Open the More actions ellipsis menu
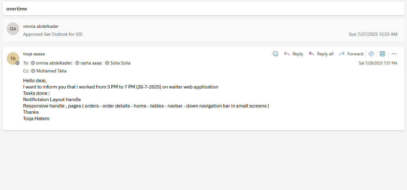The width and height of the screenshot is (407, 190). (394, 54)
